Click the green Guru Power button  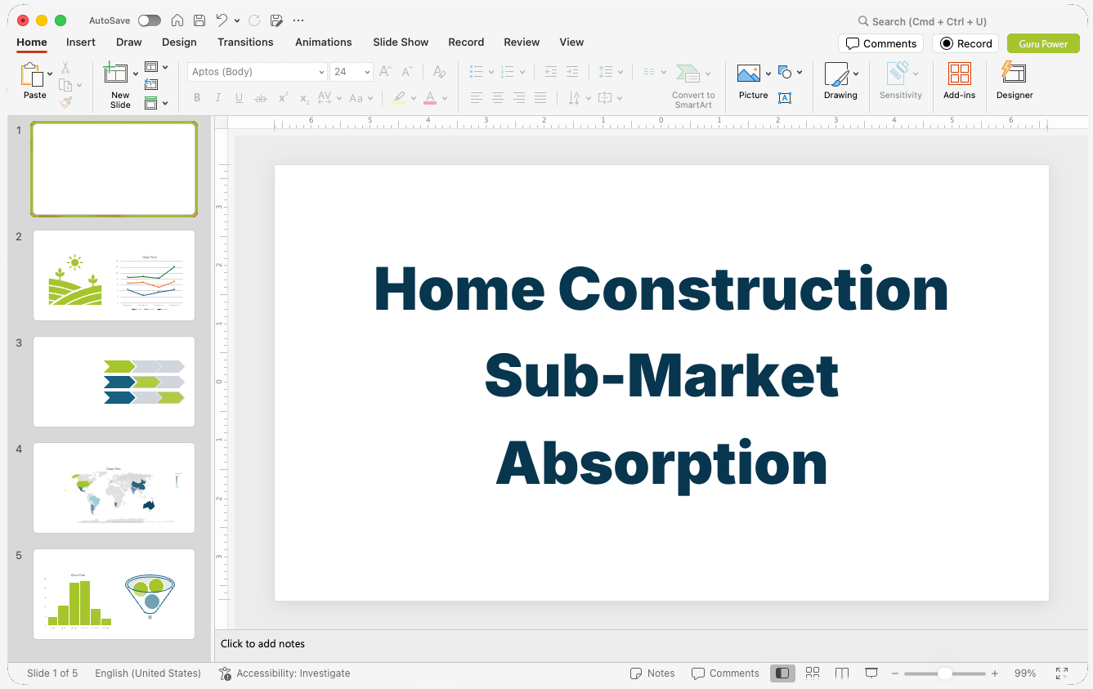(1043, 43)
